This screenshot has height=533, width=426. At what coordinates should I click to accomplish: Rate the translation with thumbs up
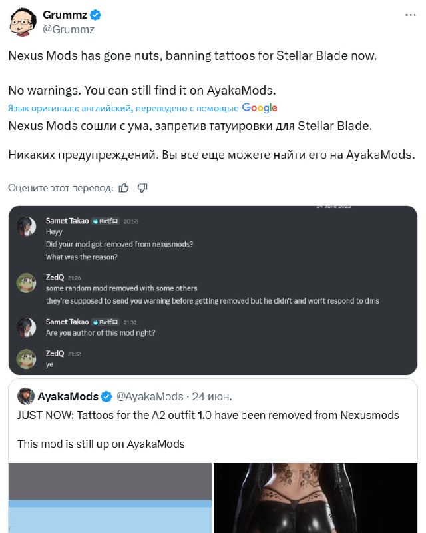tap(123, 188)
